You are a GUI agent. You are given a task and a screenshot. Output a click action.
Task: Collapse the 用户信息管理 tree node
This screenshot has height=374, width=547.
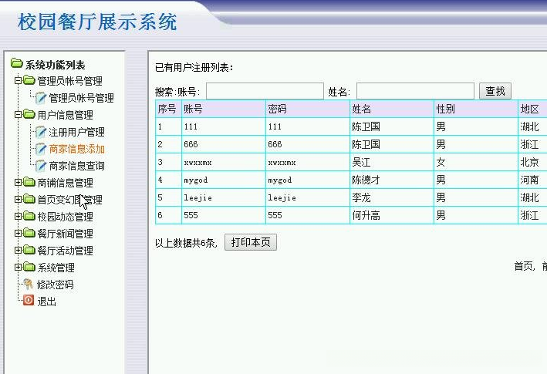(x=18, y=114)
